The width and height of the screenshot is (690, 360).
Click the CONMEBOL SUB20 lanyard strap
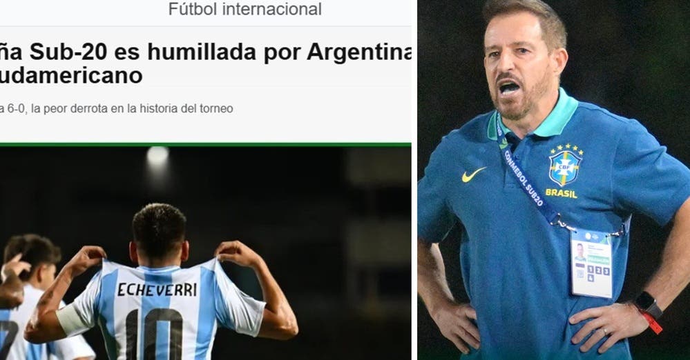pos(525,176)
